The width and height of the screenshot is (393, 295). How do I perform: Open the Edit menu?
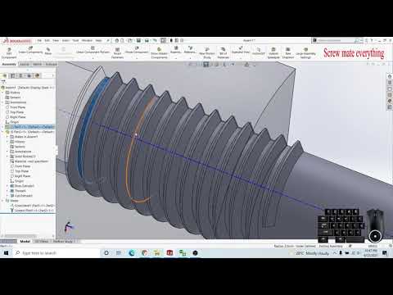coord(47,40)
